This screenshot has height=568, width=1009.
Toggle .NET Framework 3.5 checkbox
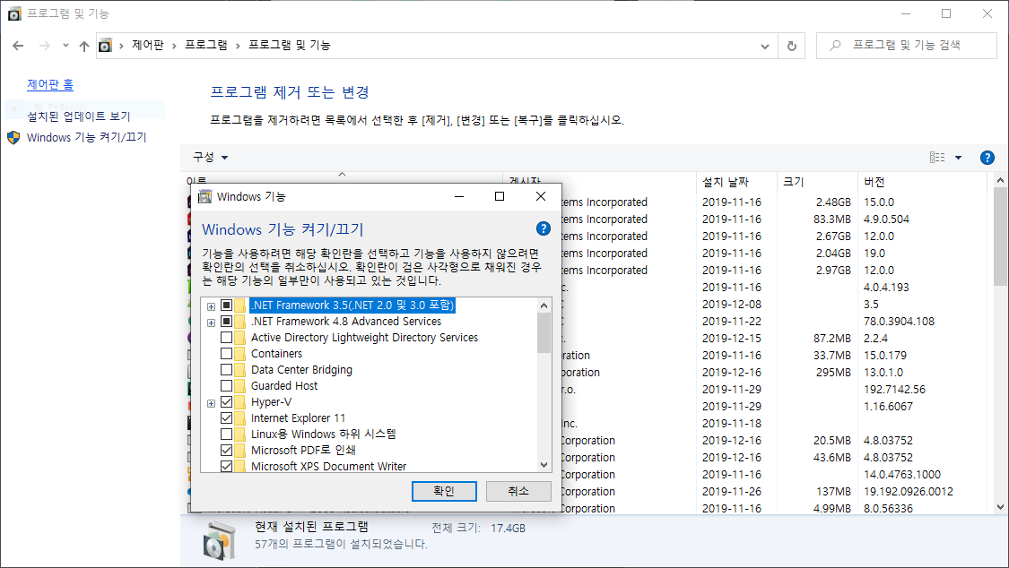[x=227, y=306]
